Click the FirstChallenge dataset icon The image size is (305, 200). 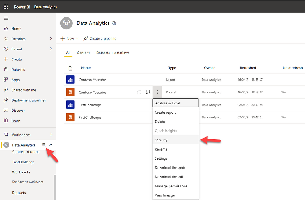[70, 117]
